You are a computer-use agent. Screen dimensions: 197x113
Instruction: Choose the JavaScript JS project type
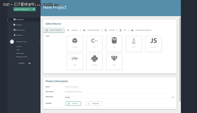pos(154,44)
